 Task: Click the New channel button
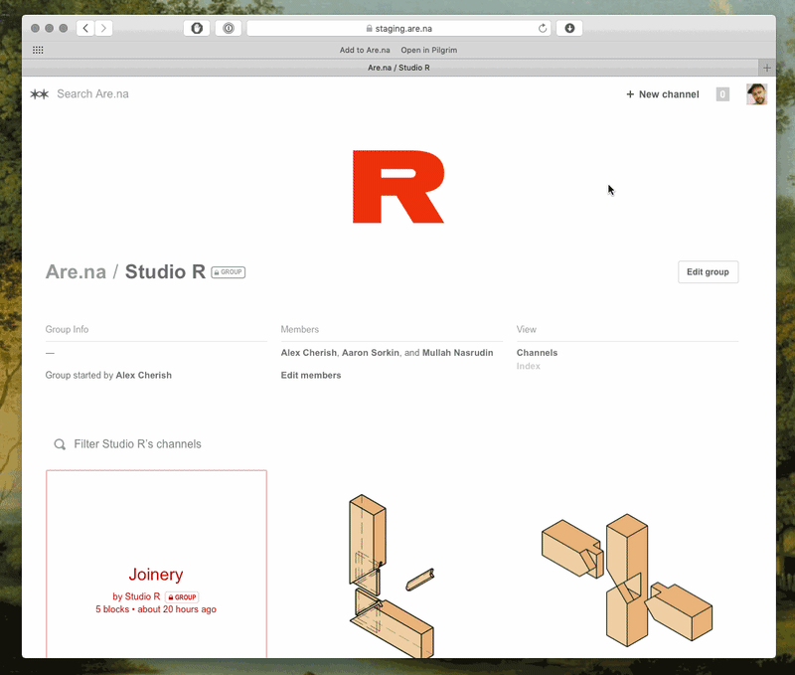(663, 94)
